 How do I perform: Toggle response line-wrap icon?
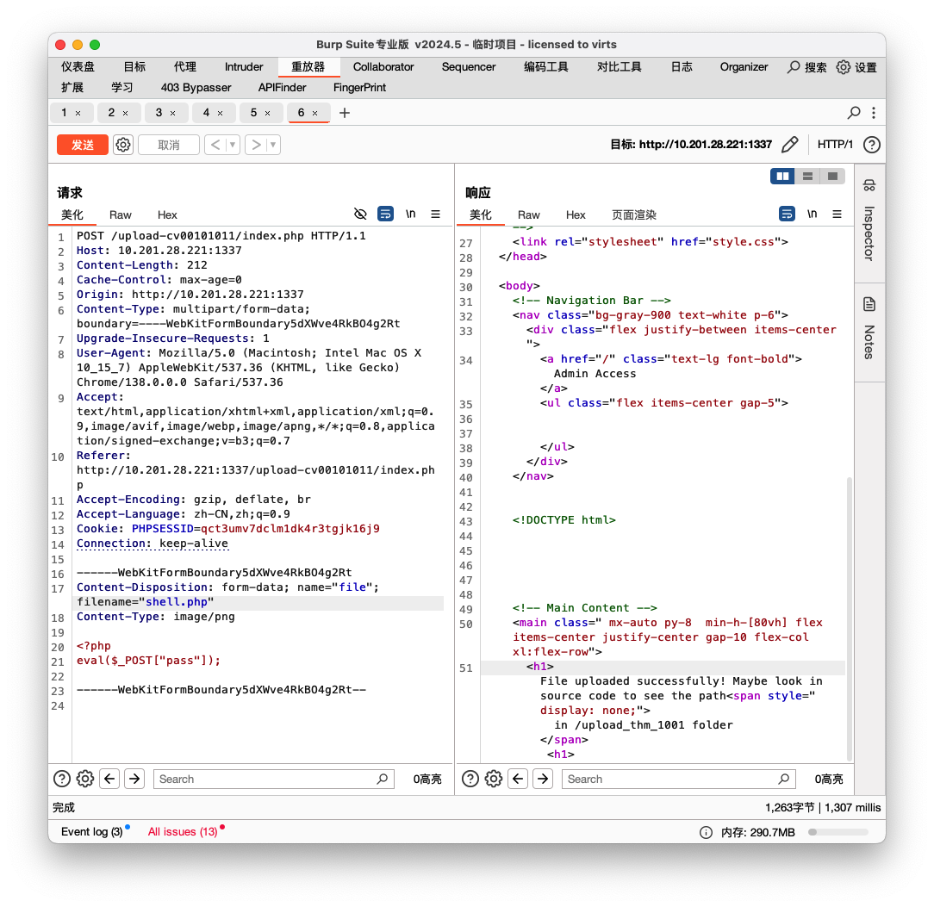787,214
